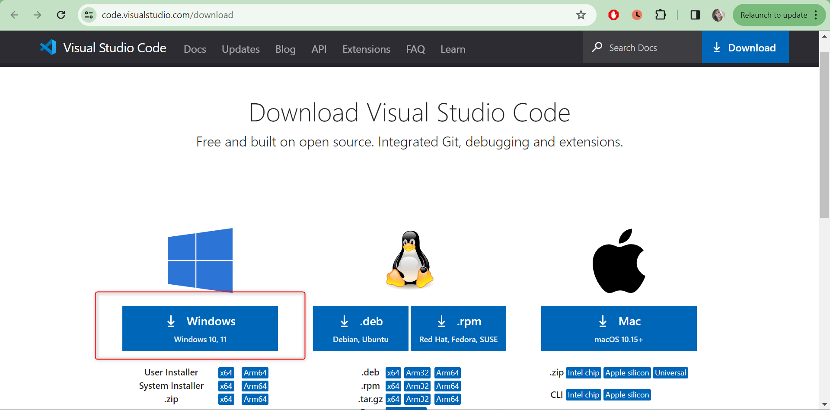Toggle the browser side panel icon
Viewport: 830px width, 410px height.
[x=695, y=15]
